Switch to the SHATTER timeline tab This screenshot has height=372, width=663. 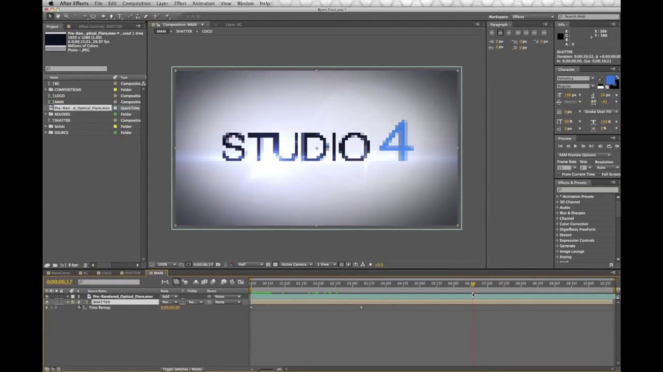click(131, 273)
